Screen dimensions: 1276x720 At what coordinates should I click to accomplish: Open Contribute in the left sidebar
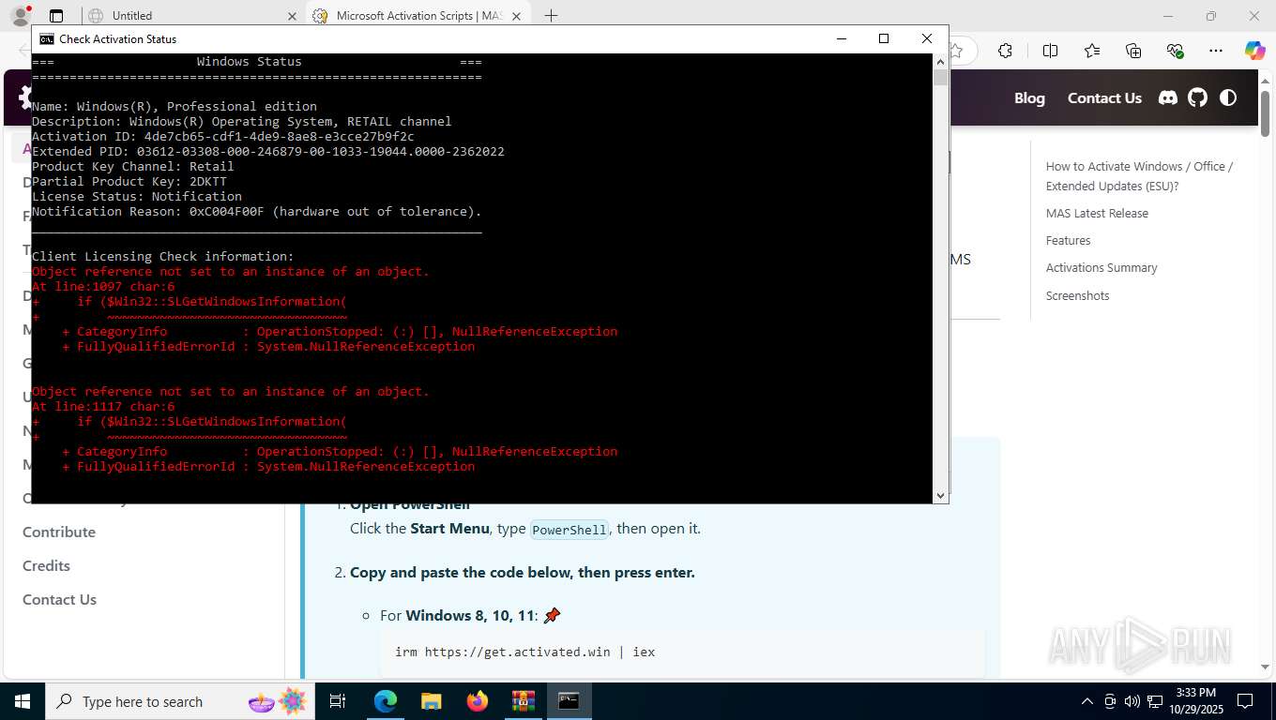coord(59,532)
